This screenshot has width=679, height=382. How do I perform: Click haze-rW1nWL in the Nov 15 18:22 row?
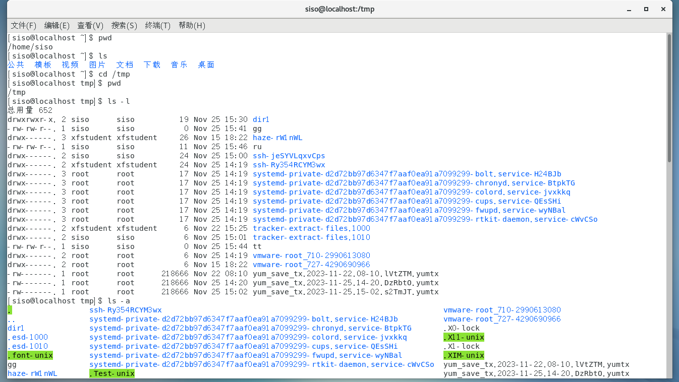pos(278,138)
